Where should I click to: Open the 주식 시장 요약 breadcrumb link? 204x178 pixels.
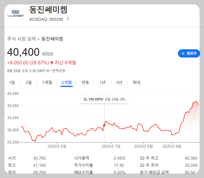click(22, 39)
